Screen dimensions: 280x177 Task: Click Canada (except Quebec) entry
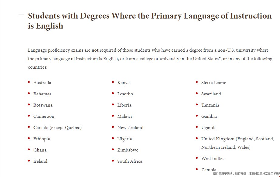57,128
